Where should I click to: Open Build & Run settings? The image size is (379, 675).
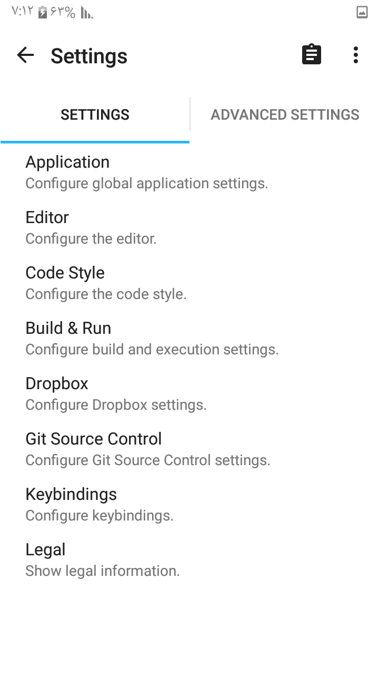point(189,338)
